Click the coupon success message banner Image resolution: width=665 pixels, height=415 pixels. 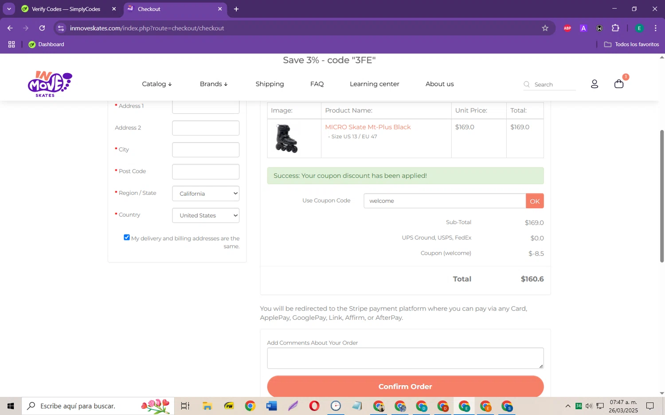pos(405,175)
